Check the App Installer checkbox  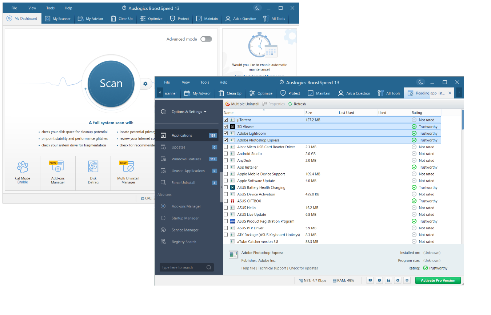click(x=225, y=167)
